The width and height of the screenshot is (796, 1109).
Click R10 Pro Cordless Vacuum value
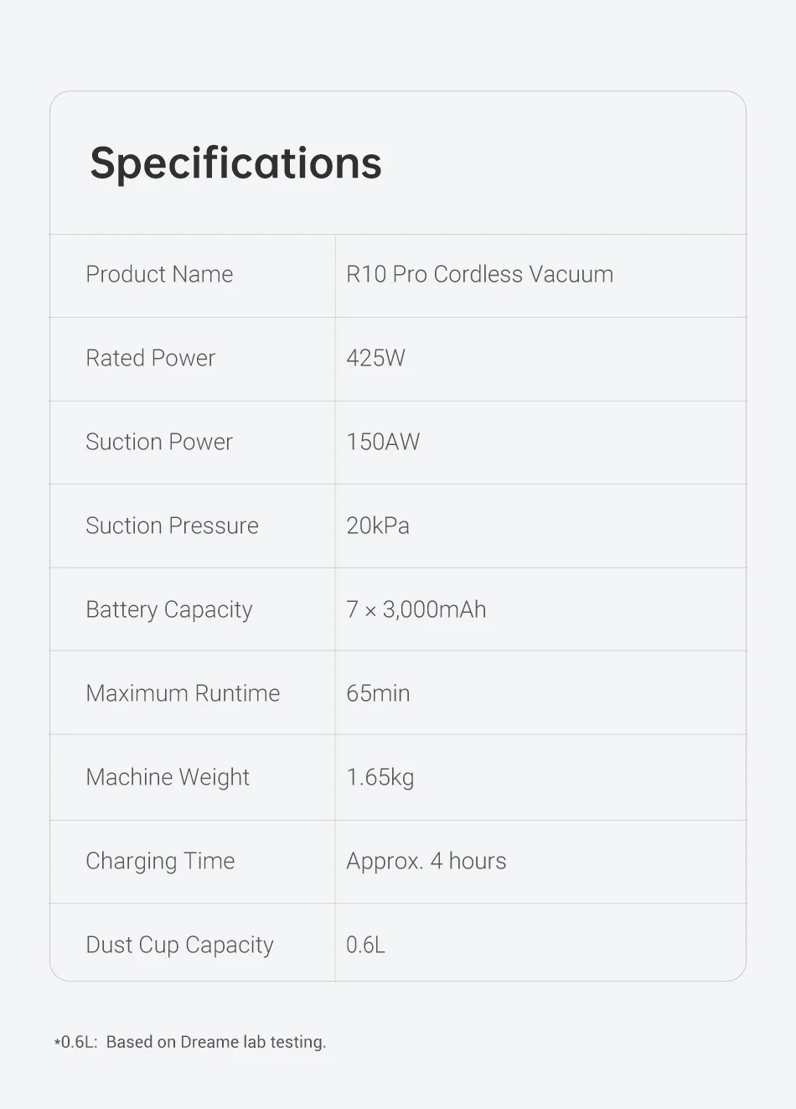pyautogui.click(x=479, y=274)
